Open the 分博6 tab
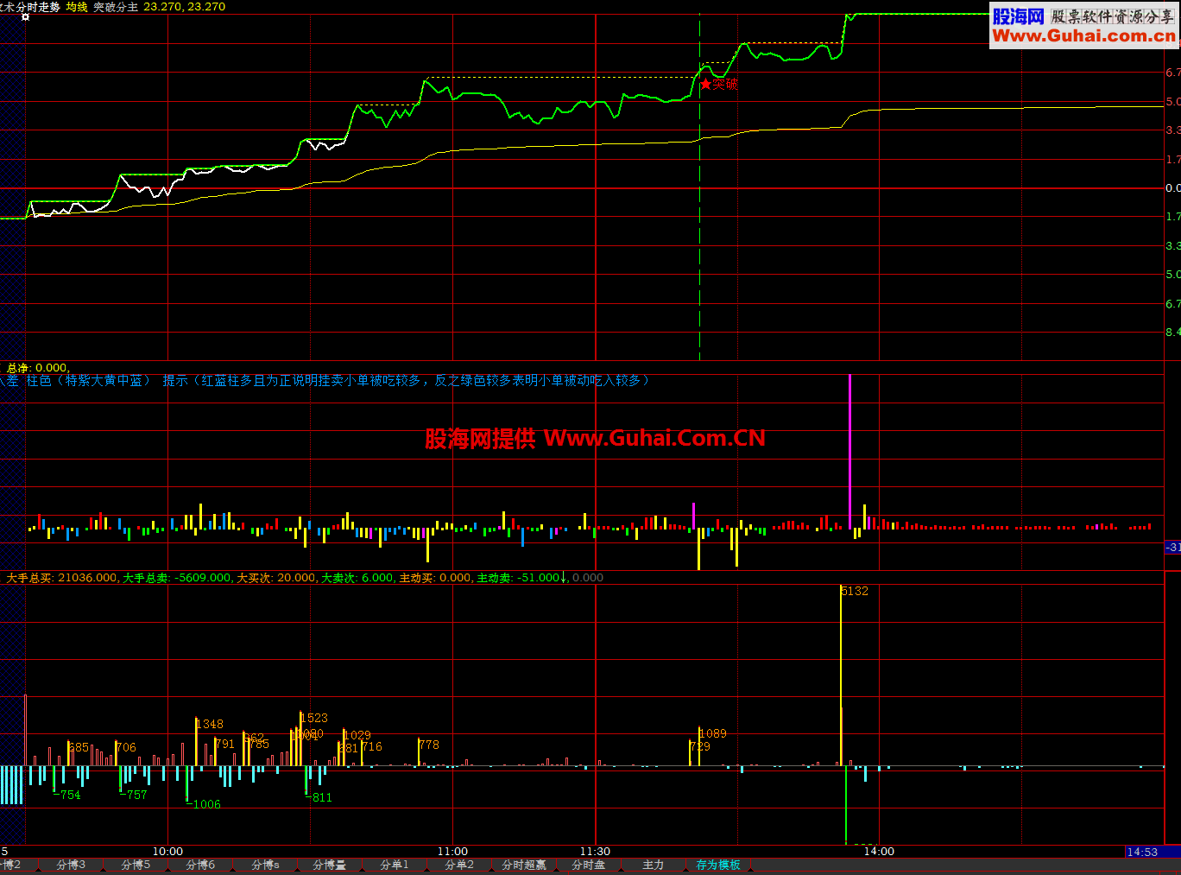1181x875 pixels. click(200, 865)
